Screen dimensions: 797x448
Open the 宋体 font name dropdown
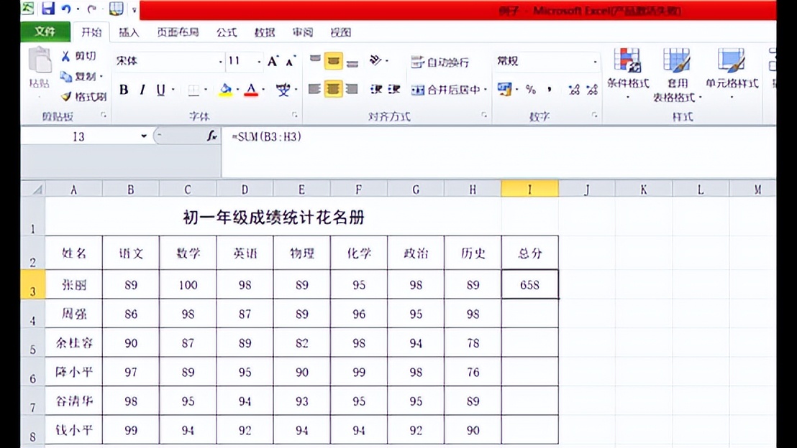coord(220,62)
